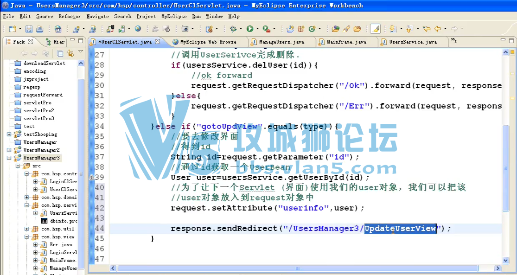Open the Refactor menu
The width and height of the screenshot is (517, 275).
pyautogui.click(x=70, y=16)
